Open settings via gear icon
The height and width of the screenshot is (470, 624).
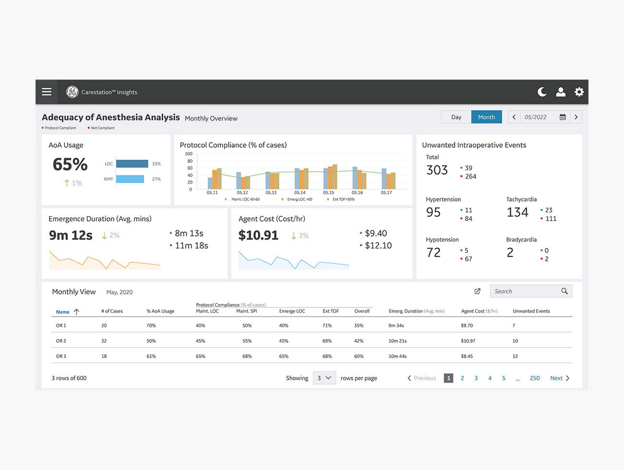pyautogui.click(x=579, y=92)
